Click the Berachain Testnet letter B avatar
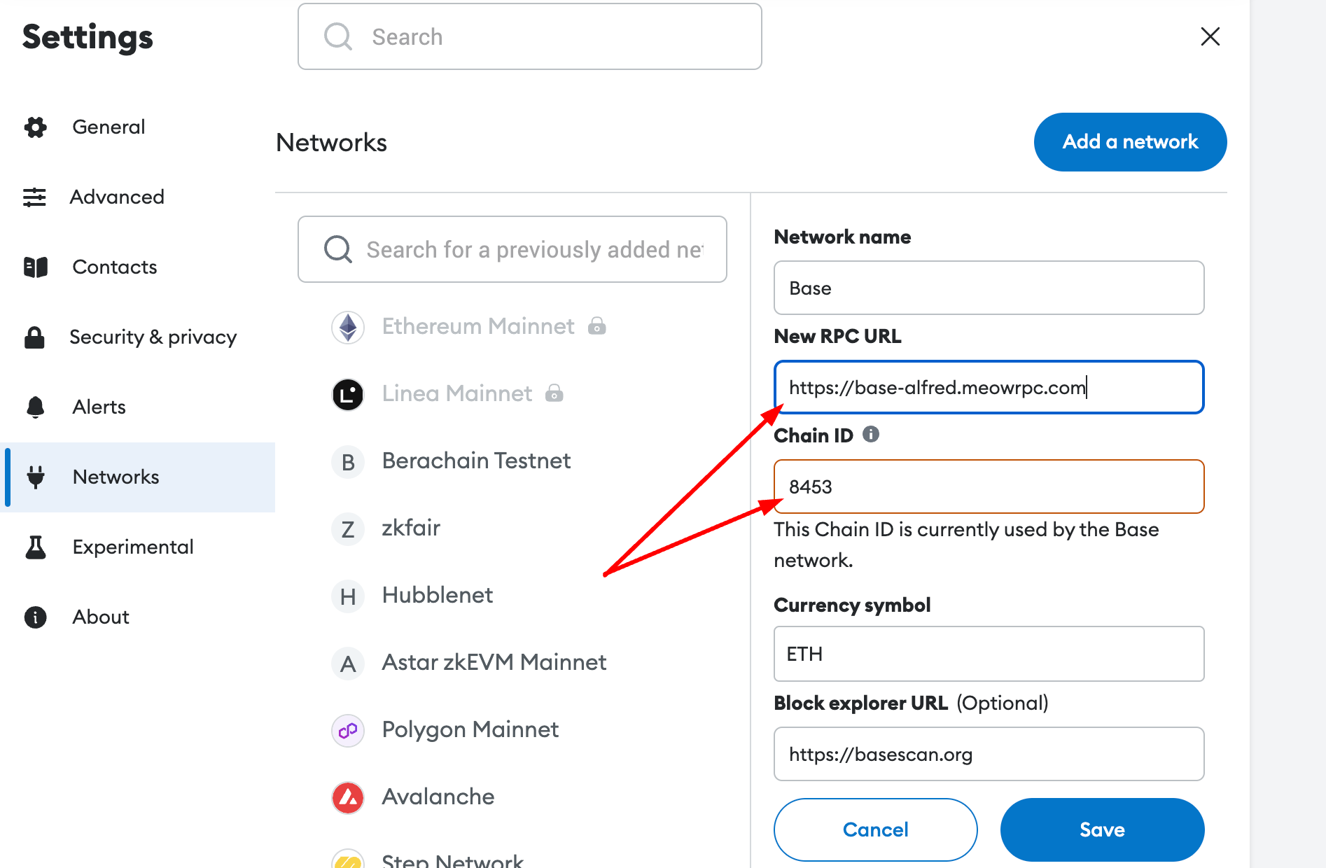Image resolution: width=1326 pixels, height=868 pixels. tap(348, 462)
